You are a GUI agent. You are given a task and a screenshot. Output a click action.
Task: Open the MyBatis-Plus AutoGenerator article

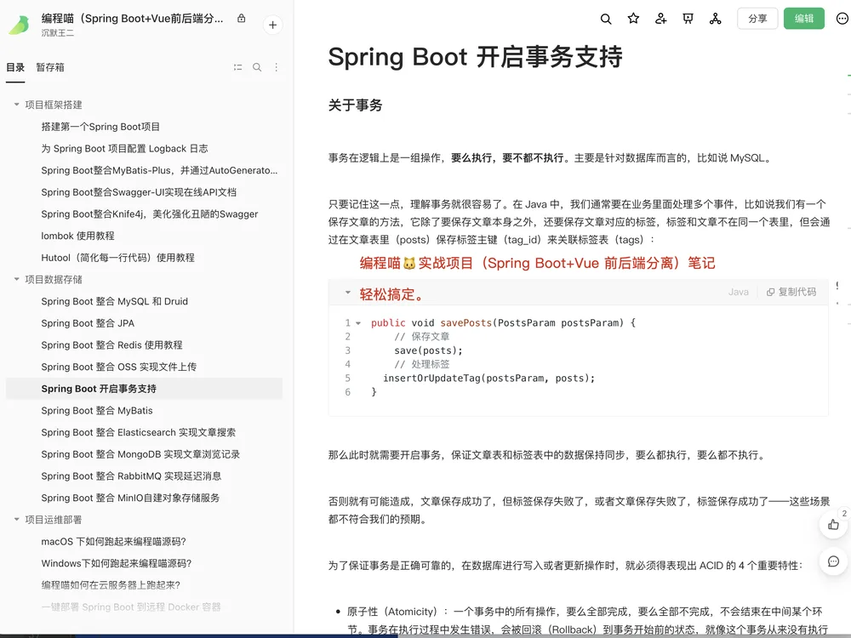pos(159,170)
